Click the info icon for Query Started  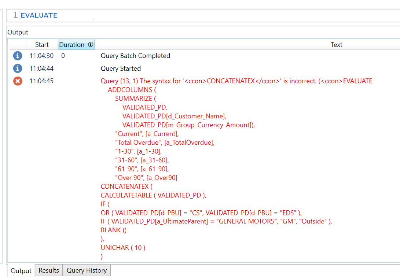18,68
